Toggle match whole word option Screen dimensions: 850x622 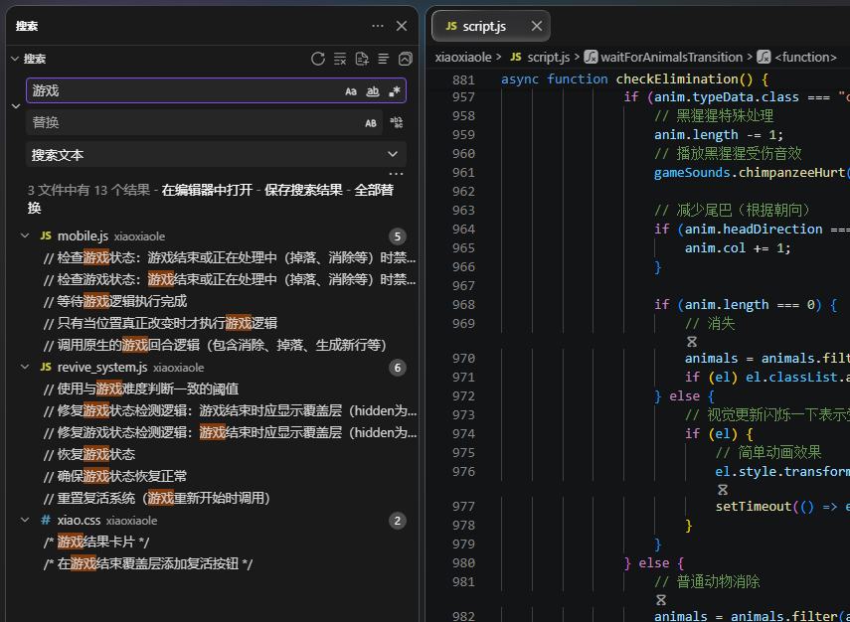pyautogui.click(x=373, y=91)
